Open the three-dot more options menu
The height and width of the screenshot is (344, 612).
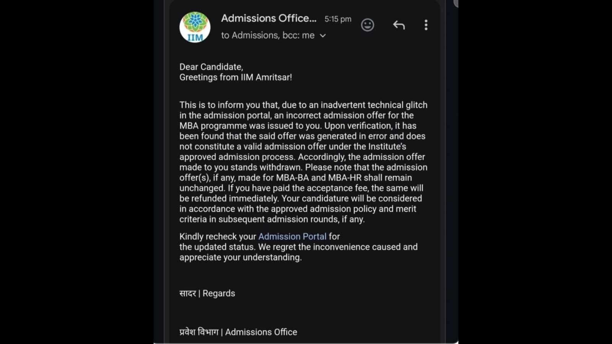click(426, 25)
